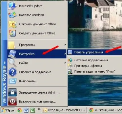
Task: Open Microsoft Update menu entry
Action: tap(37, 6)
